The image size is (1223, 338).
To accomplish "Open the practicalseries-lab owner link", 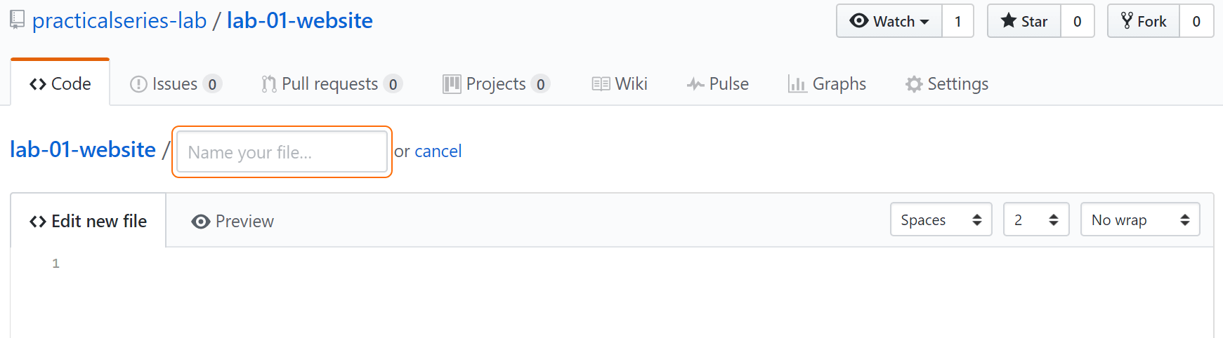I will click(119, 20).
